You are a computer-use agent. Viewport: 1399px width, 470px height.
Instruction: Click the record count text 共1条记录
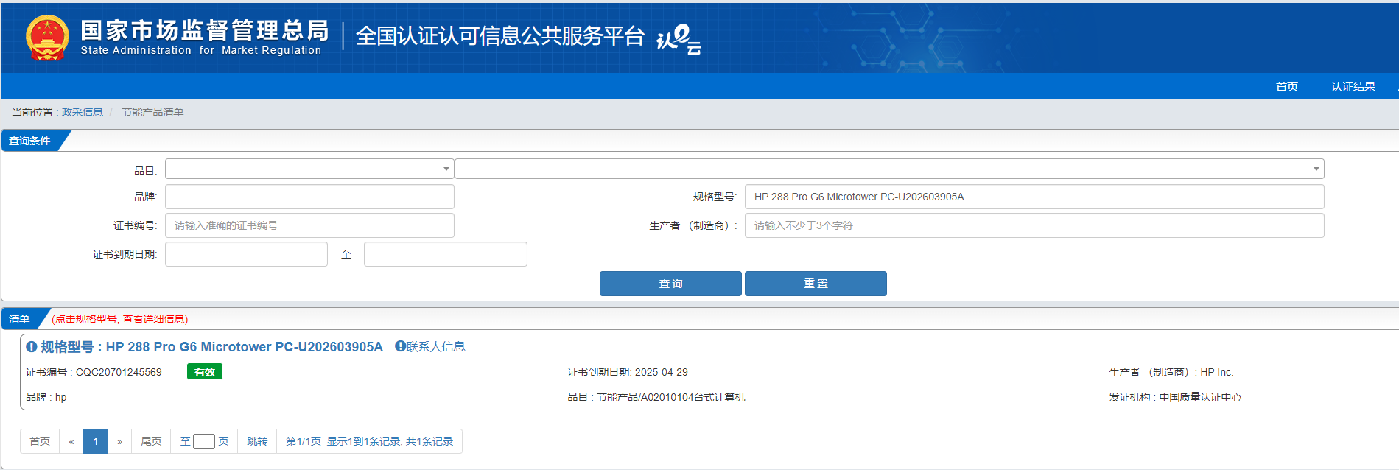pyautogui.click(x=429, y=441)
